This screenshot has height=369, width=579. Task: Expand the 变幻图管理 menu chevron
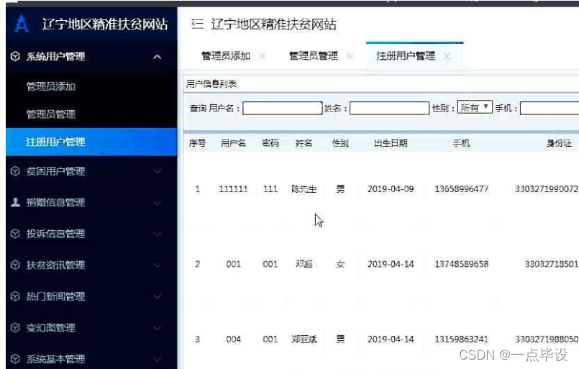[158, 328]
